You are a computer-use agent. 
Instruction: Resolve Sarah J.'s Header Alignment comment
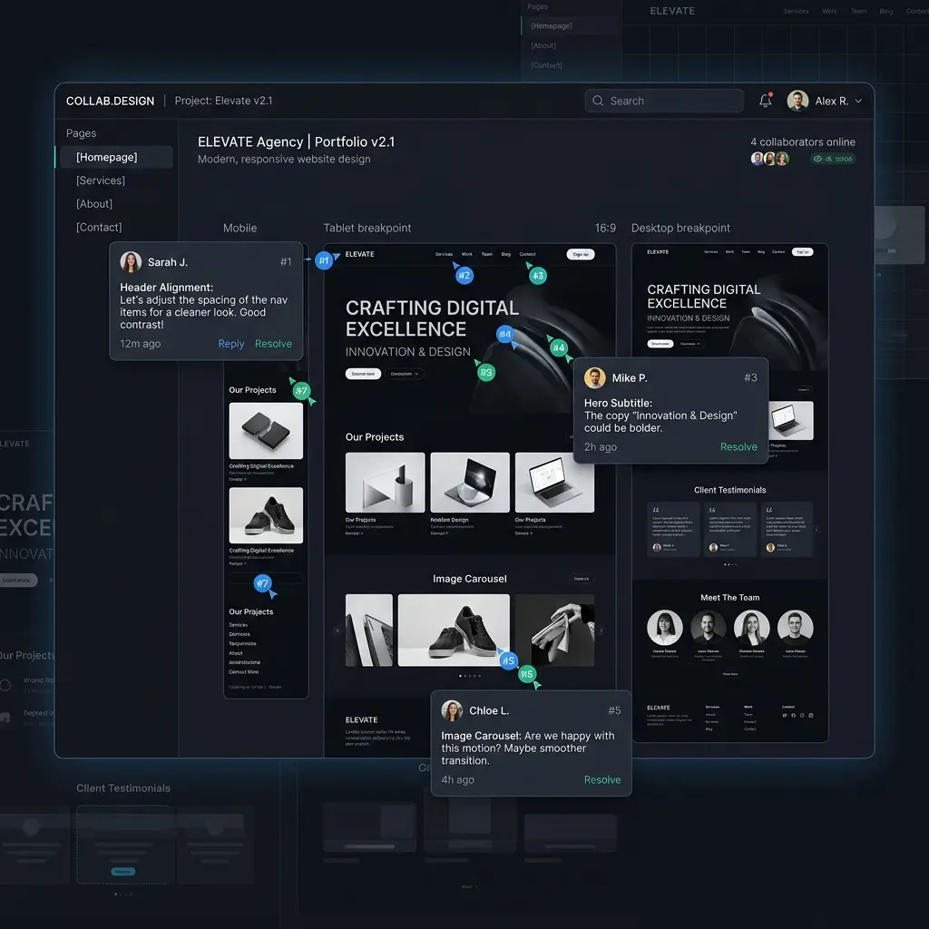[273, 344]
